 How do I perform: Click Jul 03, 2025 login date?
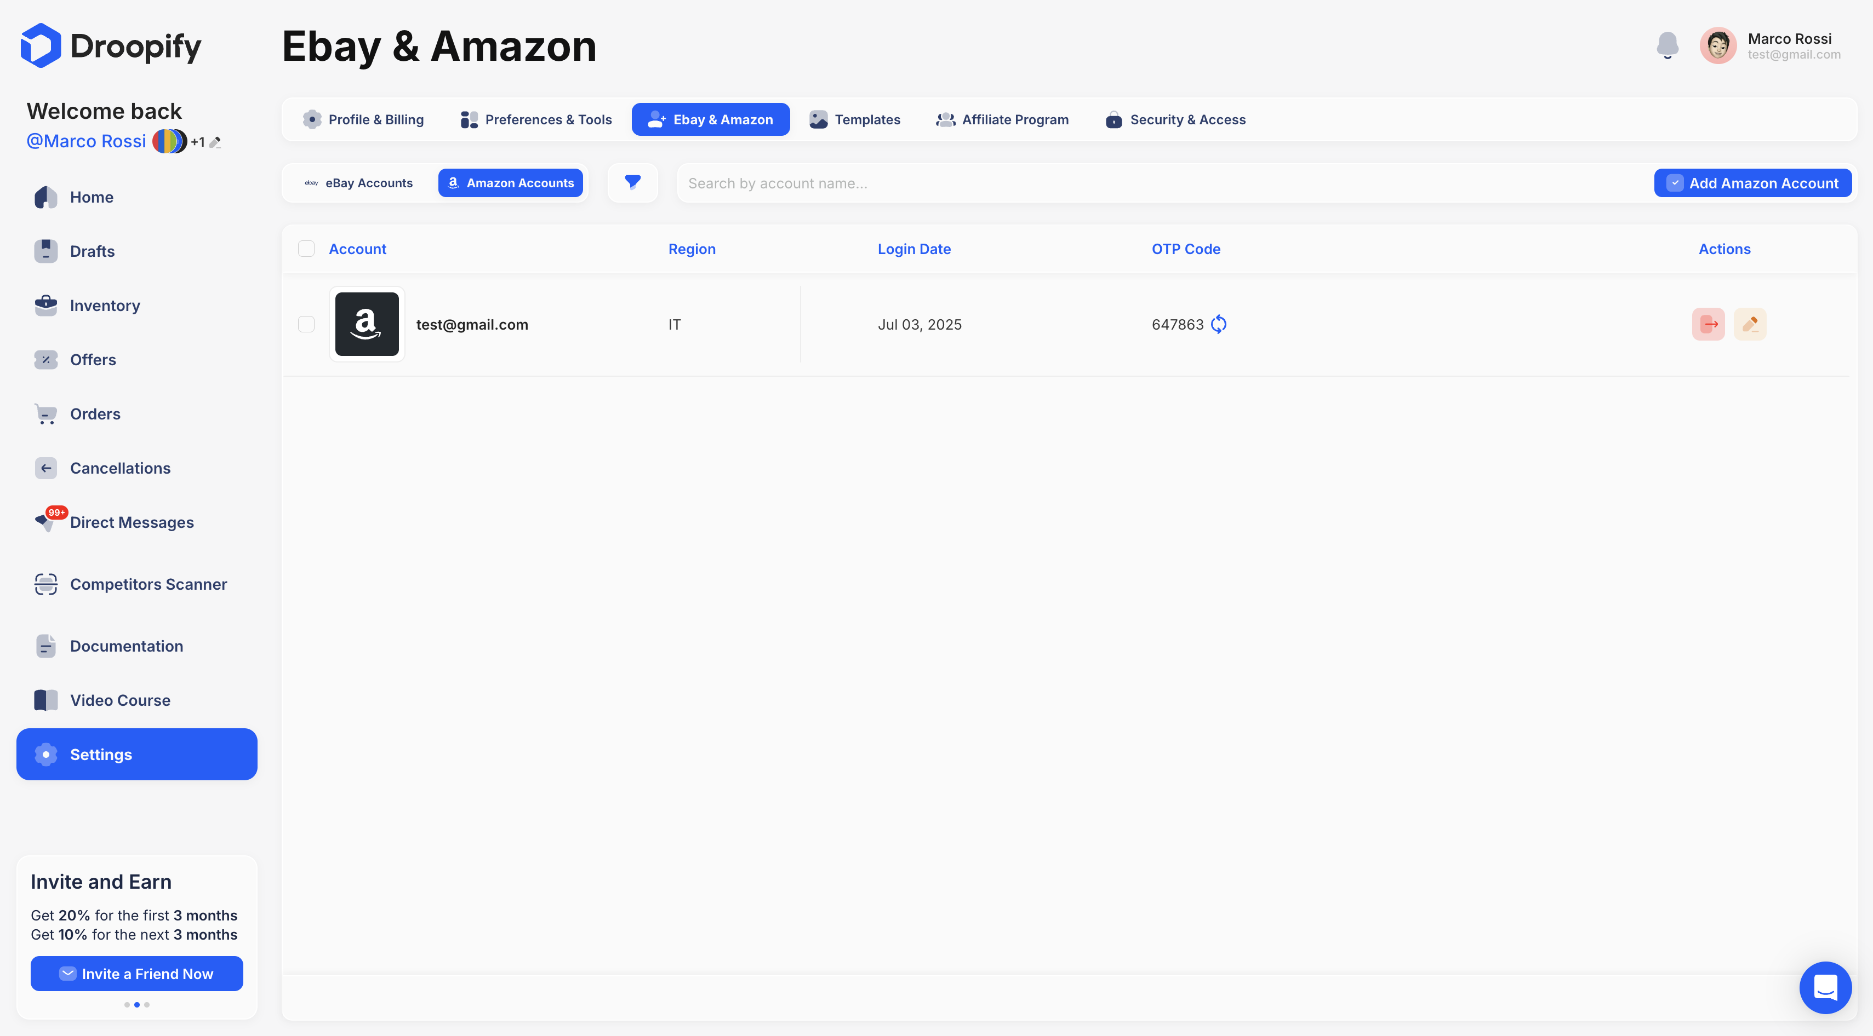919,325
